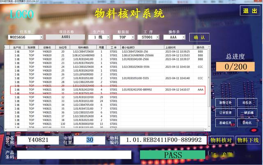Select cell 1.02.CBB2205J00

point(83,82)
